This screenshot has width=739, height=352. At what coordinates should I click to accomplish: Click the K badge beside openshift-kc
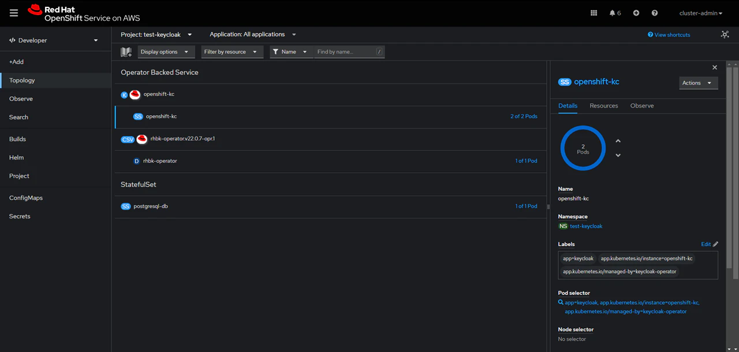click(x=124, y=95)
